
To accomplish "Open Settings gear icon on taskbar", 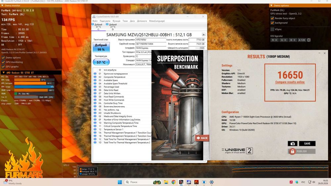I will (212, 182).
